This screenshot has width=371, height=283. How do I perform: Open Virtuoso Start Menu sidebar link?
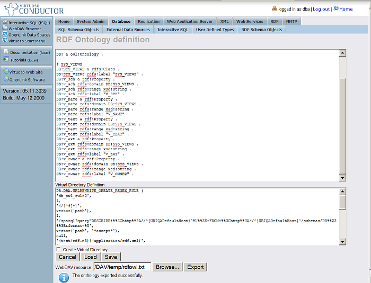click(26, 41)
